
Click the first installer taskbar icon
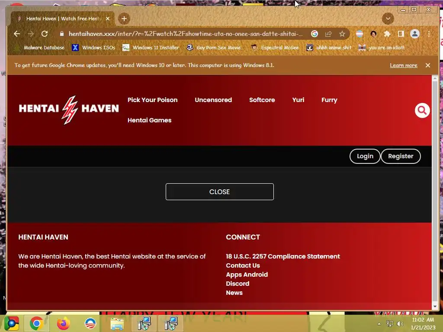[144, 323]
